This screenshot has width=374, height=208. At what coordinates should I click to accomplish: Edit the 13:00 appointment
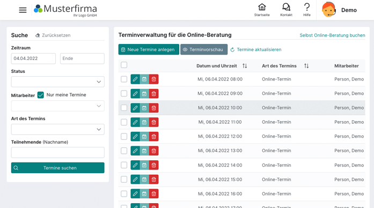coord(135,151)
